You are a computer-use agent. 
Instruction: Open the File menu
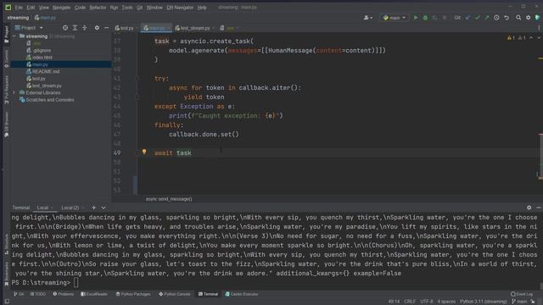(x=19, y=8)
